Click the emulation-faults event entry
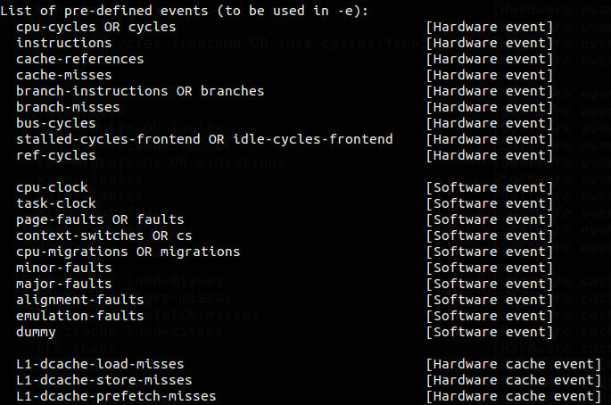Screen dimensions: 611x405 79,316
